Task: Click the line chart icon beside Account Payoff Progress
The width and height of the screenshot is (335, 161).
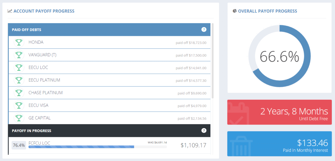Action: coord(10,11)
